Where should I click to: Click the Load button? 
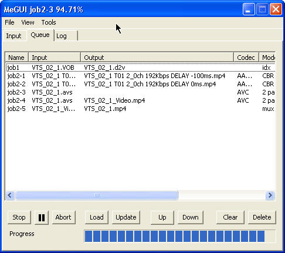point(97,217)
